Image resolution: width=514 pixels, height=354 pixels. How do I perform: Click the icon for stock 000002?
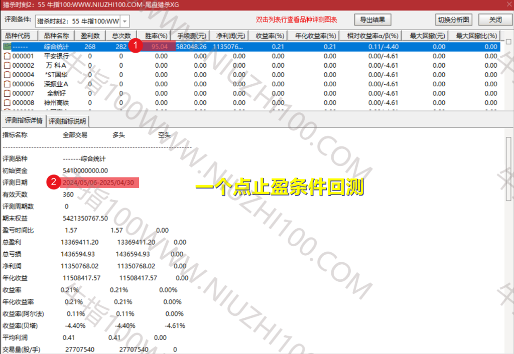click(x=7, y=66)
